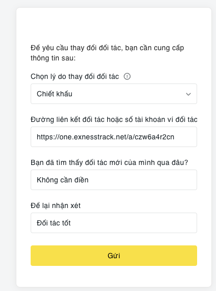Select the "Chiết khấu" value text in combo box
Image resolution: width=216 pixels, height=291 pixels.
[x=54, y=94]
